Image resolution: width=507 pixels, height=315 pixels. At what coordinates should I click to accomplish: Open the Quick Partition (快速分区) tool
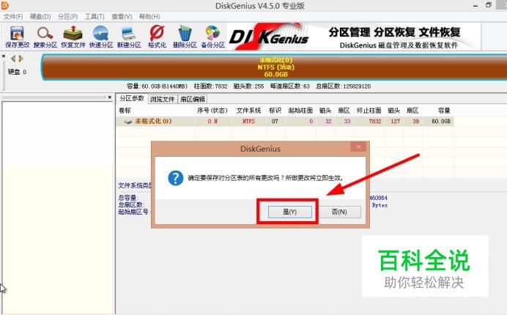(x=101, y=37)
